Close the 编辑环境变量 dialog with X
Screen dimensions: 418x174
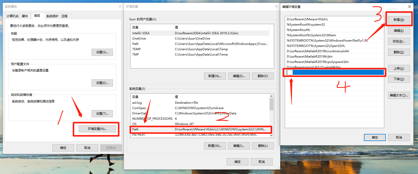pos(409,7)
